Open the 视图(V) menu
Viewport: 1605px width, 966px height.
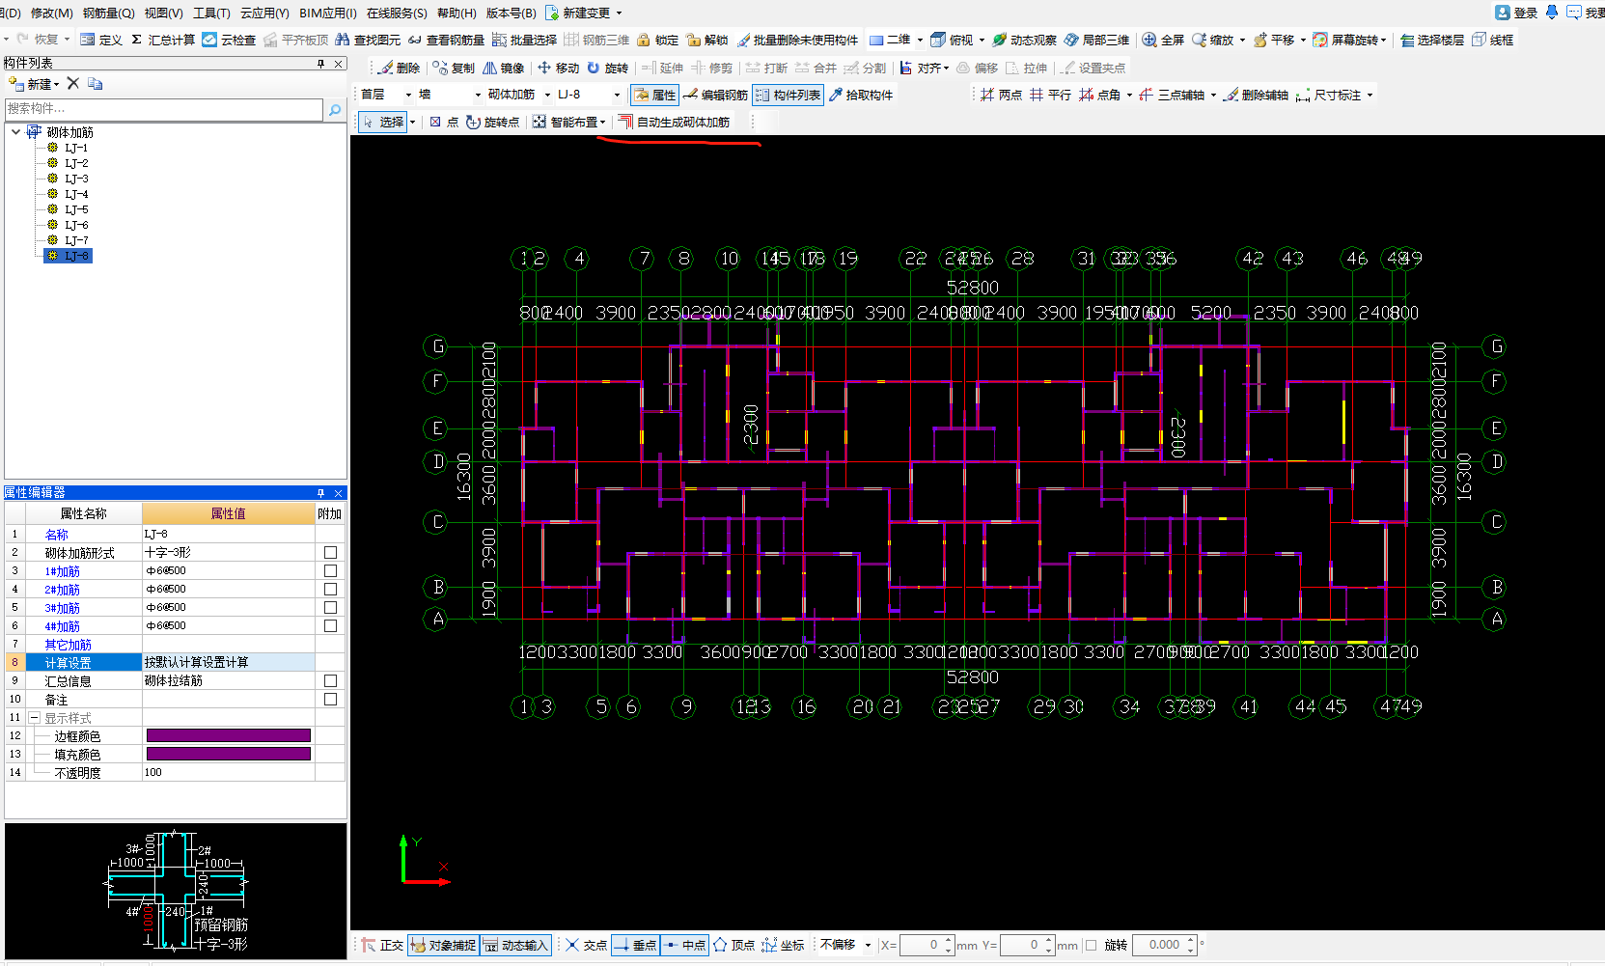tap(163, 13)
